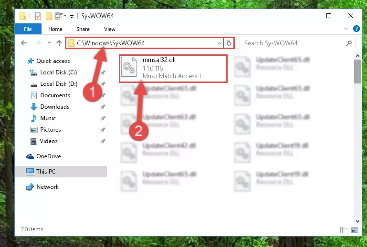This screenshot has width=367, height=247.
Task: Click the vertical scrollbar thumb
Action: 357,72
